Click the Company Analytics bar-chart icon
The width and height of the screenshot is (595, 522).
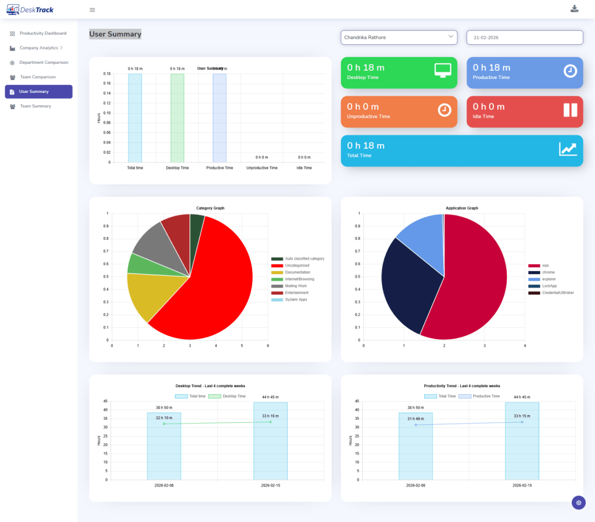pyautogui.click(x=12, y=48)
